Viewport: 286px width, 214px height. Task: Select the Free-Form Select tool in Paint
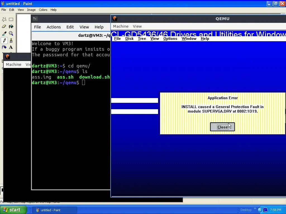coord(4,19)
